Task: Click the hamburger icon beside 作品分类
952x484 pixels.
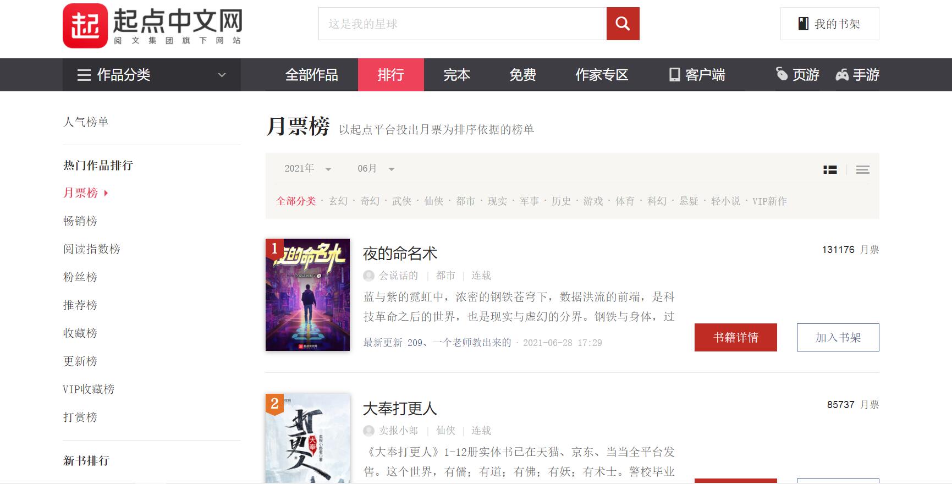Action: coord(84,75)
